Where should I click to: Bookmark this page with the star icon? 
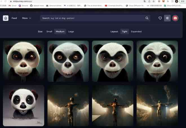click(154, 1)
